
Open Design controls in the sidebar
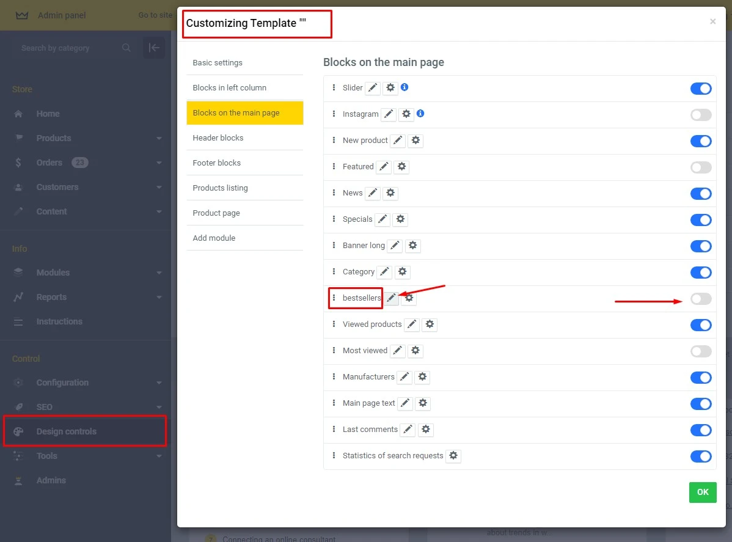click(x=67, y=431)
